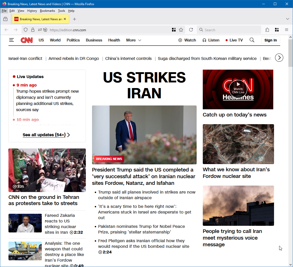The width and height of the screenshot is (293, 267).
Task: Advance the trending topics with the arrow
Action: [x=279, y=58]
